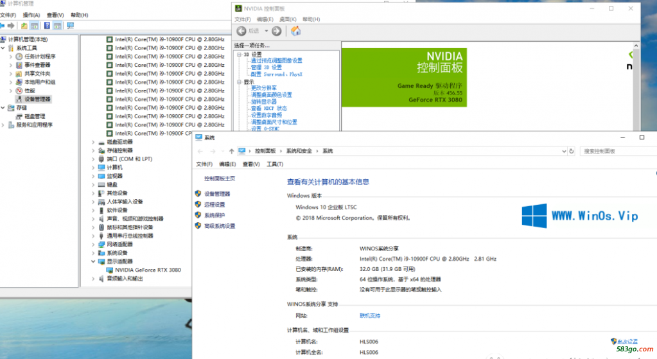Open 工具(T) menu in System window

pyautogui.click(x=275, y=164)
